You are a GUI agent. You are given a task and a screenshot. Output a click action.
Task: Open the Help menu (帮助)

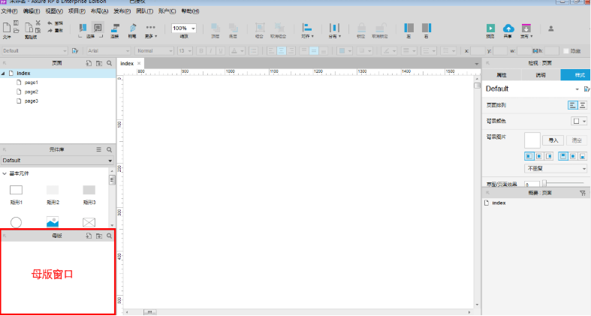pyautogui.click(x=190, y=11)
